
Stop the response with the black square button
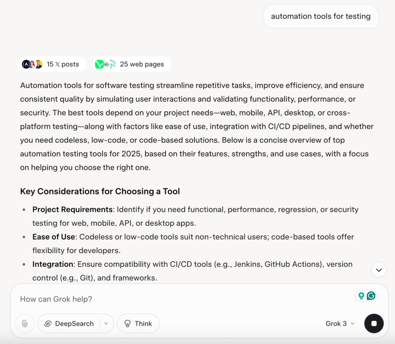(374, 323)
